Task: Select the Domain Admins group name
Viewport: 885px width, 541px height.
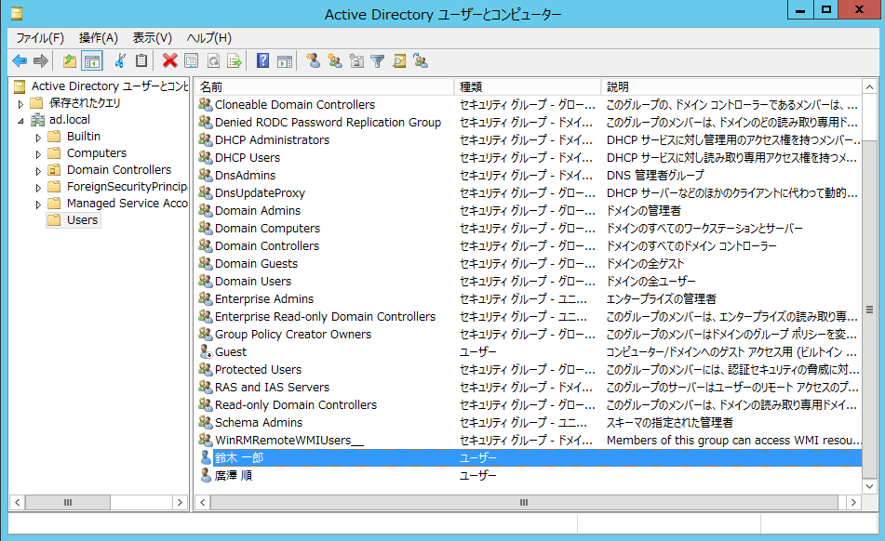Action: 258,211
